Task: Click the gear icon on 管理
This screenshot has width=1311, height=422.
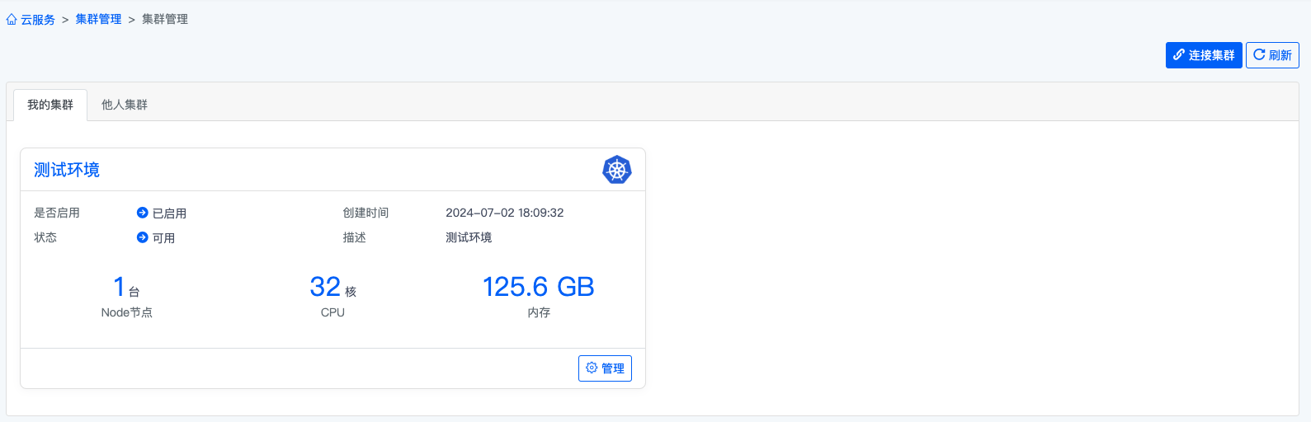Action: point(592,368)
